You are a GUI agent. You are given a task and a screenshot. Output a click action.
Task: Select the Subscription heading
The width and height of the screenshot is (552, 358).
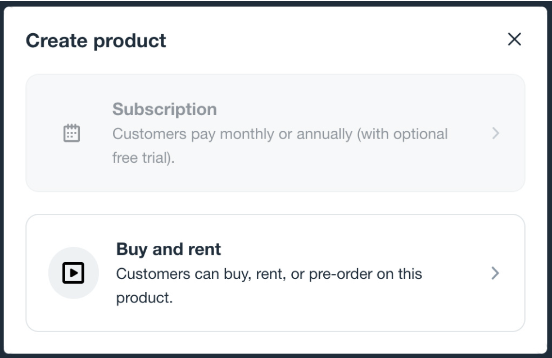(164, 109)
